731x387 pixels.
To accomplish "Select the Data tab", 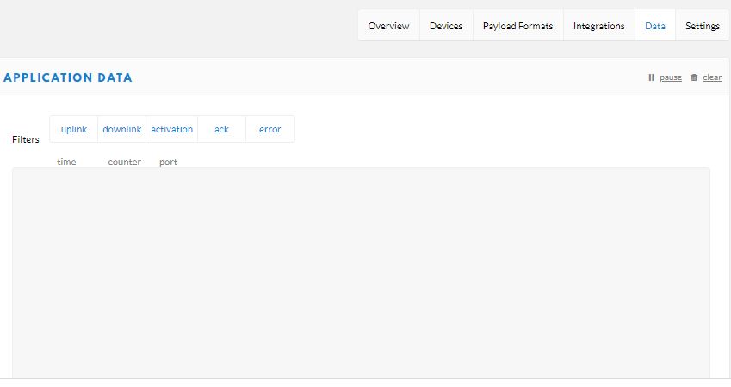I will [x=654, y=26].
